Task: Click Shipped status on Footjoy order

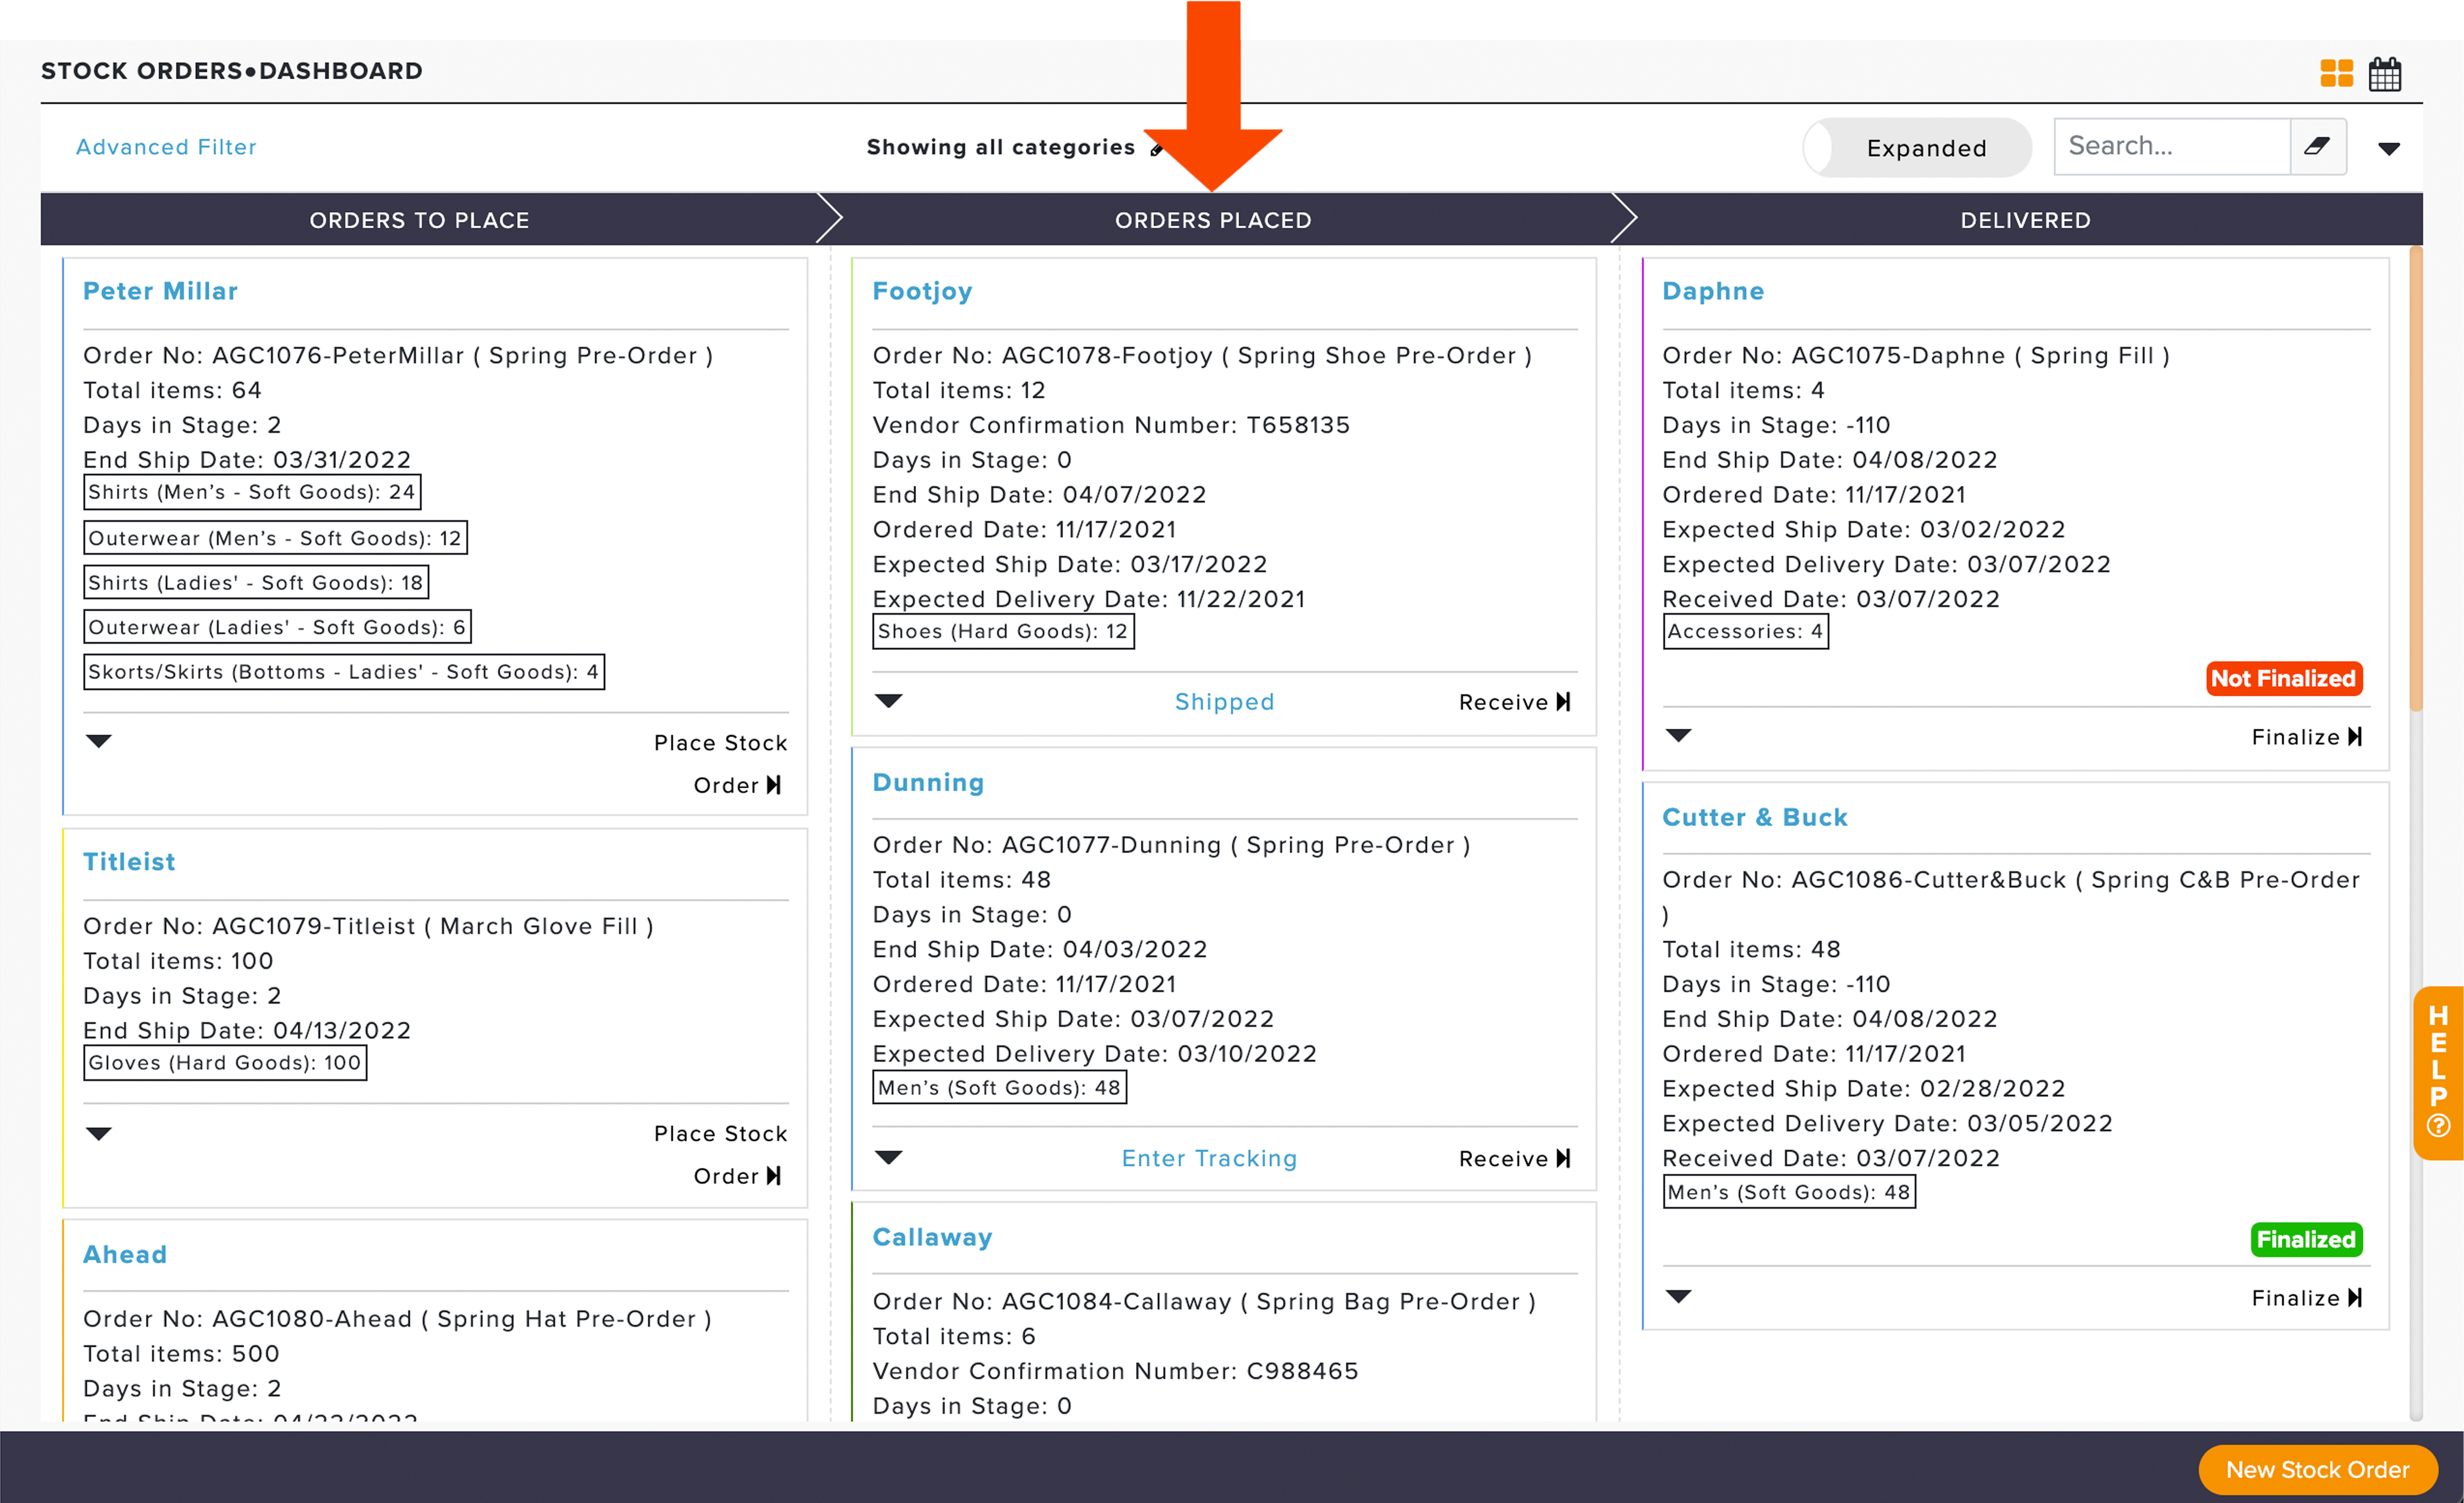Action: click(x=1224, y=701)
